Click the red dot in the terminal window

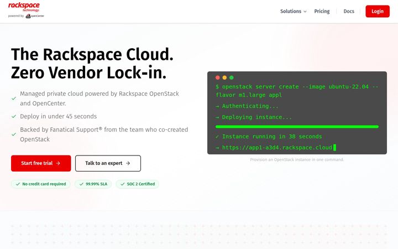tap(218, 78)
